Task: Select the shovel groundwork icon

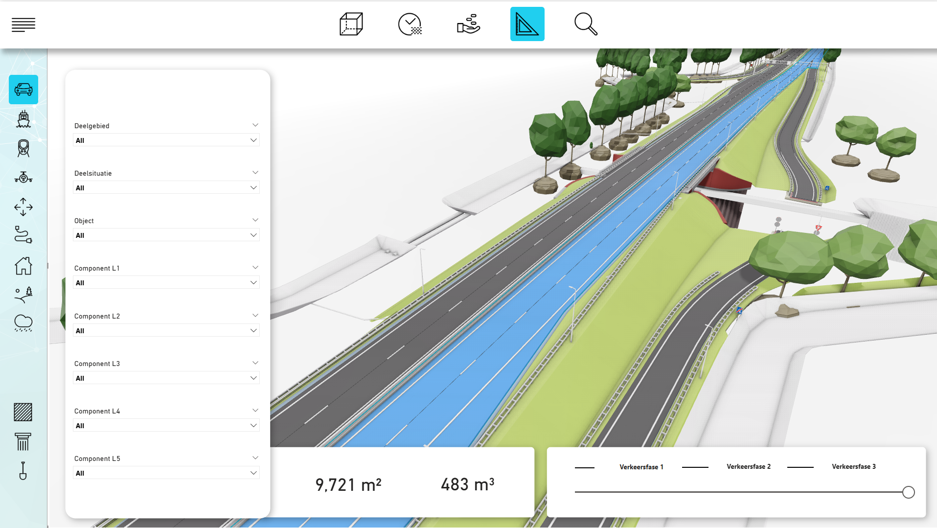Action: (23, 471)
